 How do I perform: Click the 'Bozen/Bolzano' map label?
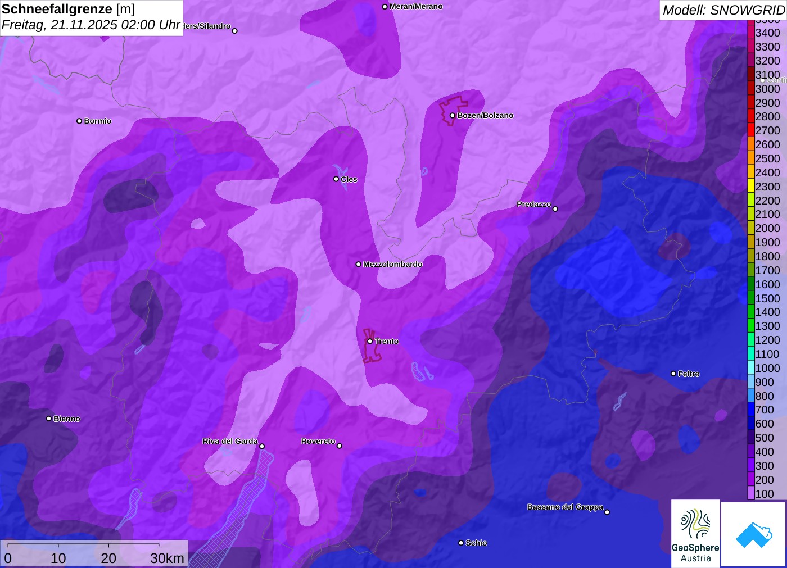coord(485,115)
